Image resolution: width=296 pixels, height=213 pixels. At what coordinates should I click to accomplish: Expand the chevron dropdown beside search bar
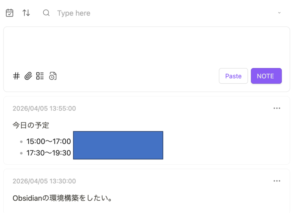[x=279, y=13]
